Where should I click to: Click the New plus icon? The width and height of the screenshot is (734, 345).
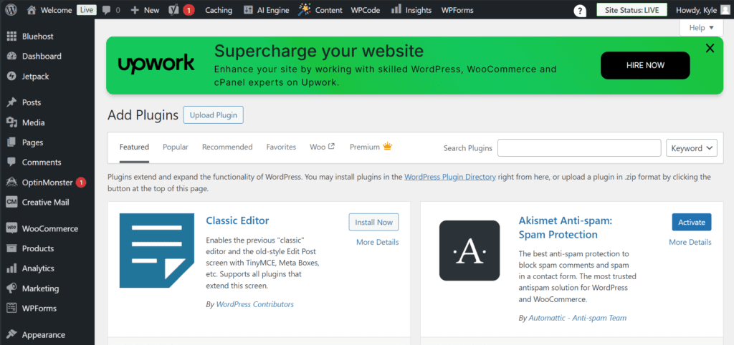click(x=135, y=10)
